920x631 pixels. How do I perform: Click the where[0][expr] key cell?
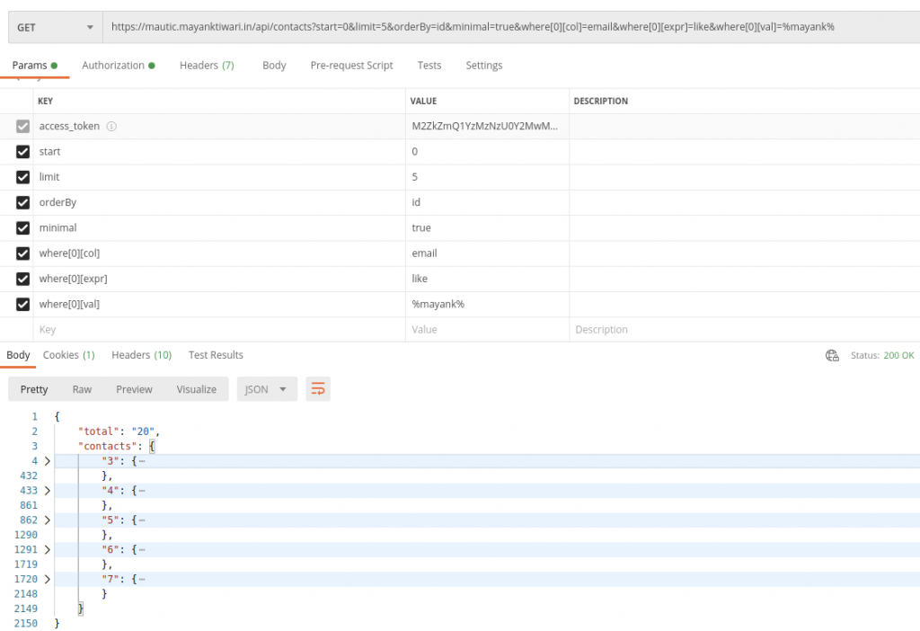pyautogui.click(x=219, y=279)
